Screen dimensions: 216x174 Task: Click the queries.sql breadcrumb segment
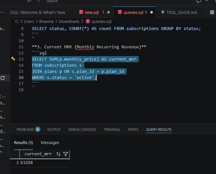coord(101,22)
